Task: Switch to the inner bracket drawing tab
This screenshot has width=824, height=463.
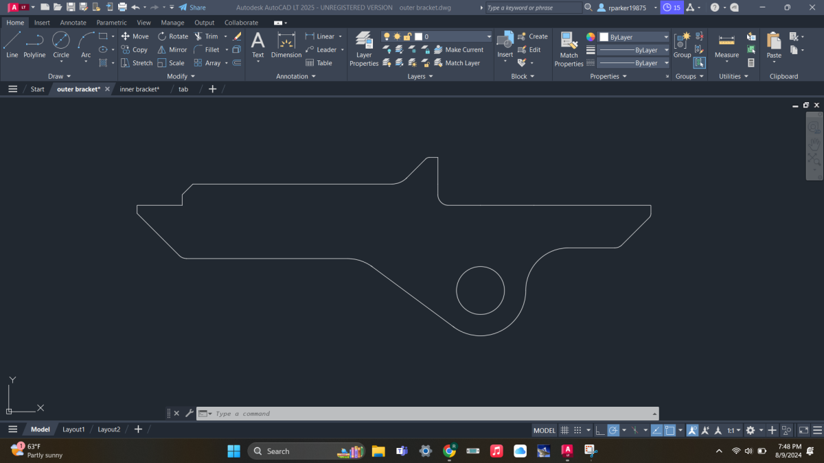Action: tap(139, 89)
